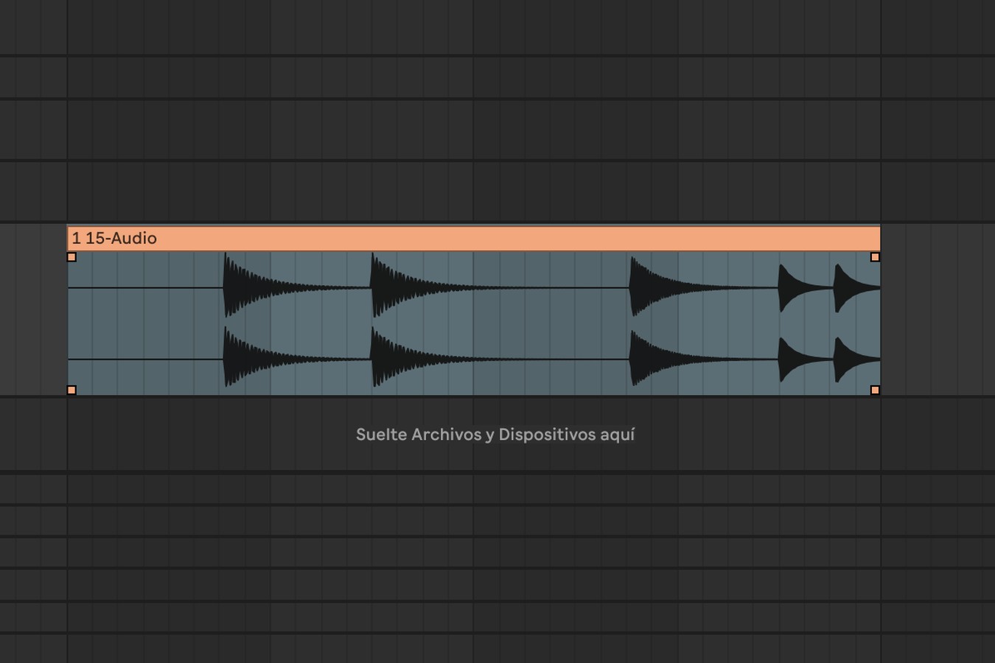
Task: Click the empty track area after the clip's end
Action: 938,310
